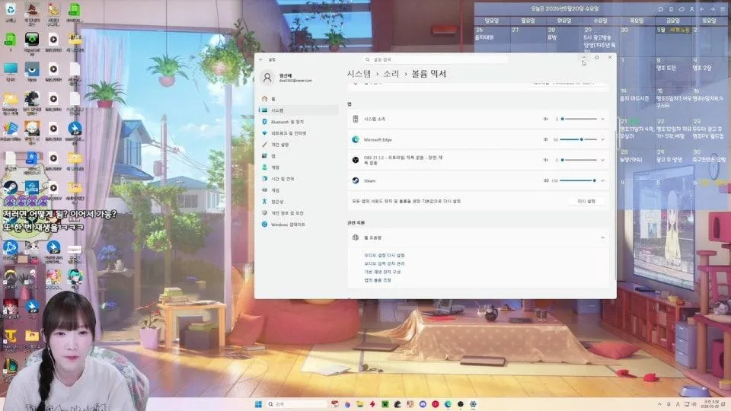Click the Microsoft Edge app icon in mixer

[356, 139]
